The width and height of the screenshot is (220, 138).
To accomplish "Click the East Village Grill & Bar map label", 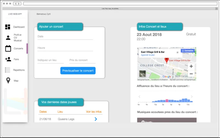I will pos(180,60).
